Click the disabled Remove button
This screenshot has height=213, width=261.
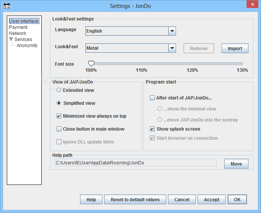point(198,48)
